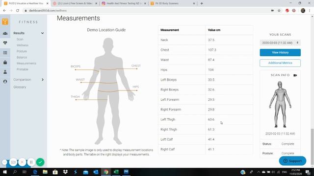
Task: Click the shopping bag sidebar icon
Action: click(5, 63)
